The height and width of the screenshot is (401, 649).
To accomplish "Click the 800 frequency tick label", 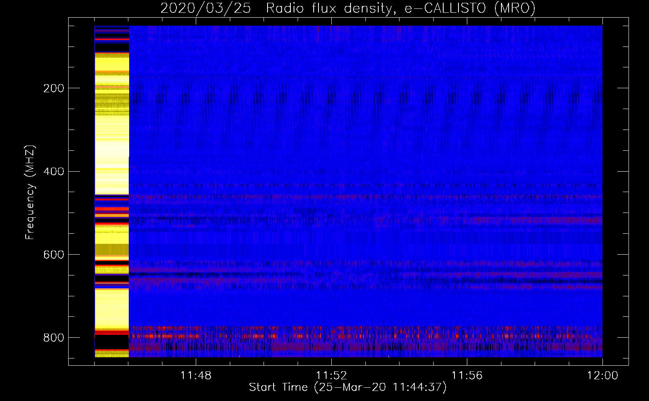I will pyautogui.click(x=54, y=338).
